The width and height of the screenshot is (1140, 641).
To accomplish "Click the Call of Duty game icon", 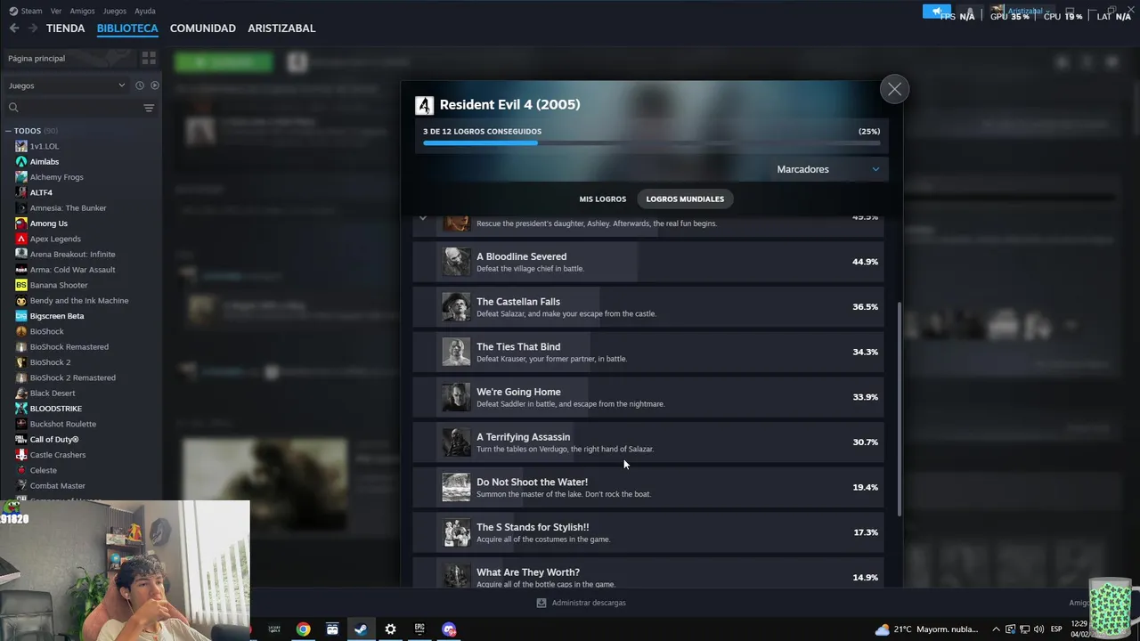I will [x=21, y=439].
